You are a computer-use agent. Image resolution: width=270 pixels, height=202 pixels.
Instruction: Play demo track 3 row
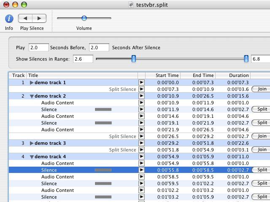[x=141, y=143]
